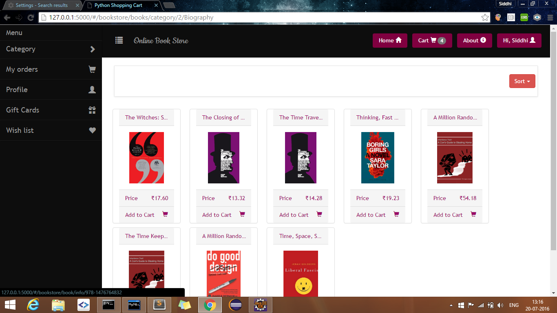Screen dimensions: 557x313
Task: Open The Closing of ... book title
Action: 223,117
